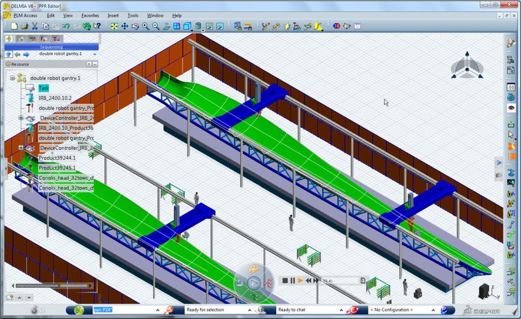
Task: Open the No Configuration dropdown
Action: (433, 310)
